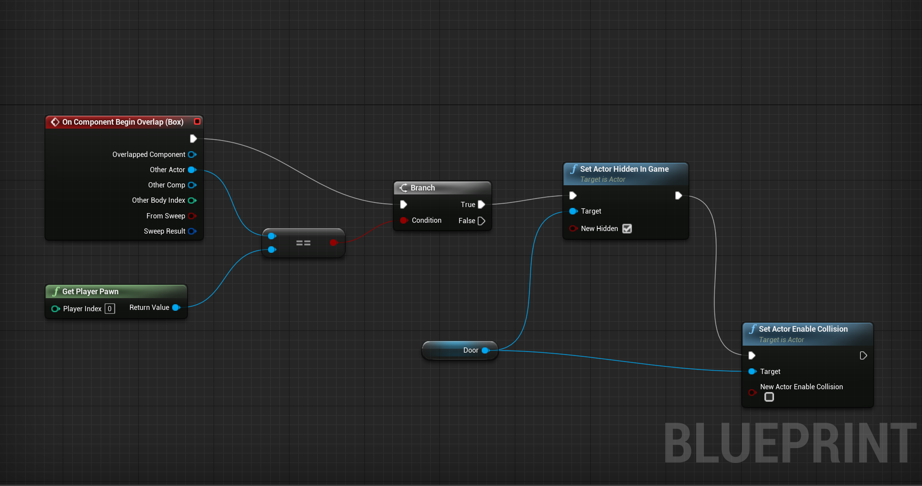Select the On Component Begin Overlap node header
The width and height of the screenshot is (922, 486).
pos(122,122)
